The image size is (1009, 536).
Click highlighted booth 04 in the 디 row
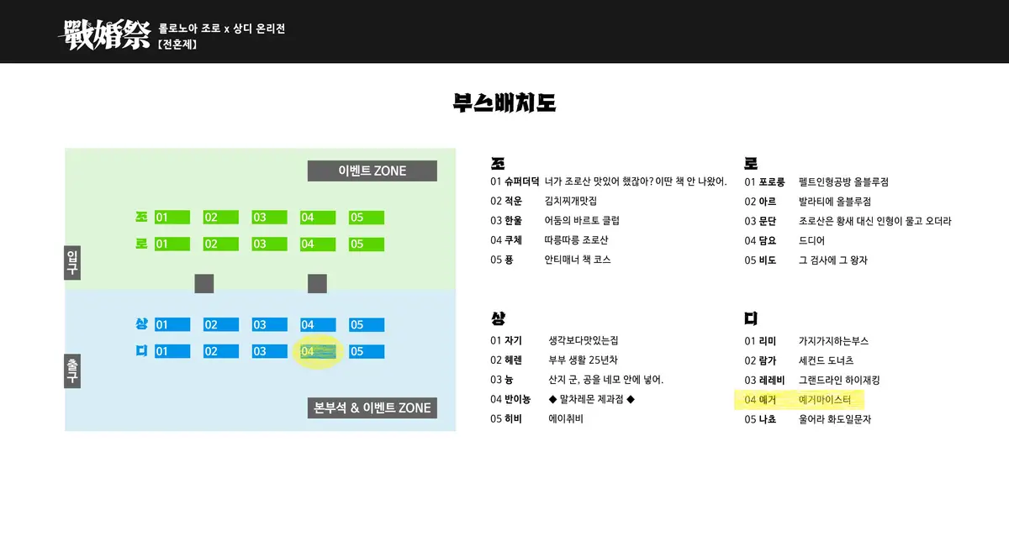tap(318, 352)
